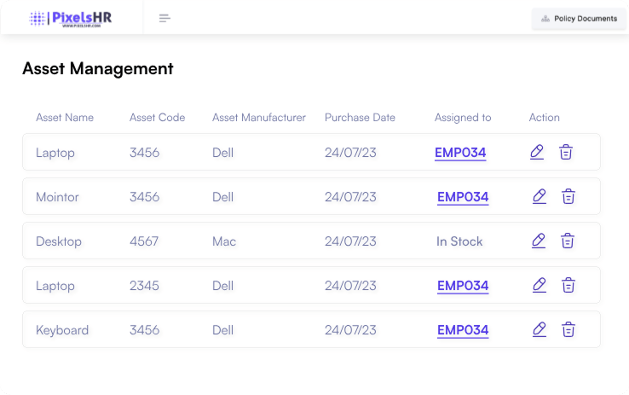Click the PixelsHR logo
Screen dimensions: 629x395
pyautogui.click(x=71, y=18)
